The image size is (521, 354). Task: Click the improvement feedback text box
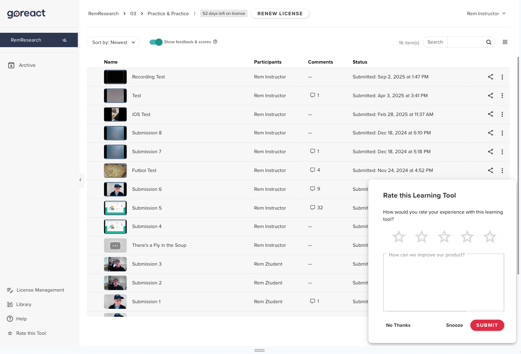click(443, 283)
